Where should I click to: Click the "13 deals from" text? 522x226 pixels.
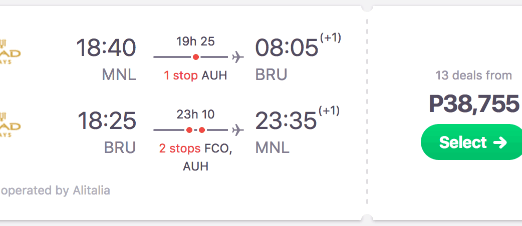(x=474, y=75)
